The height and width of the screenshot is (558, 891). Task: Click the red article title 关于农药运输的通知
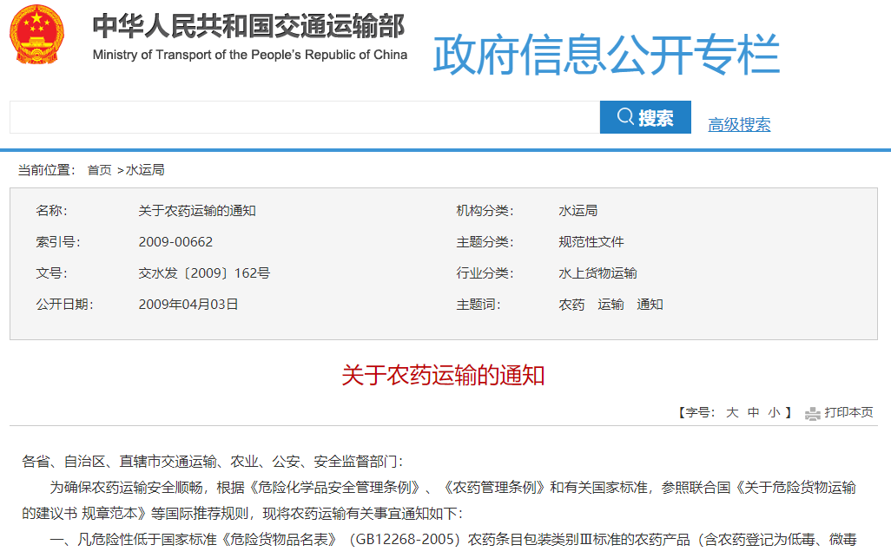[443, 375]
